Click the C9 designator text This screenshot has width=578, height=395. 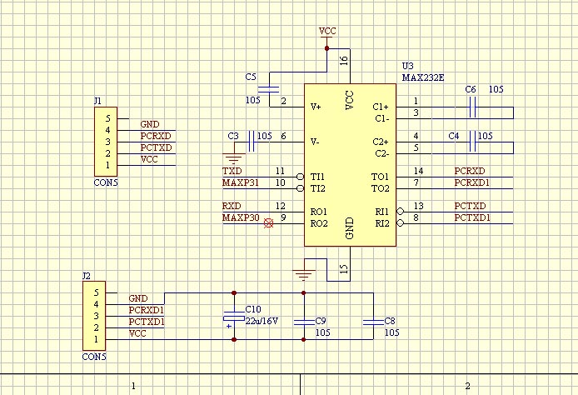tap(321, 321)
